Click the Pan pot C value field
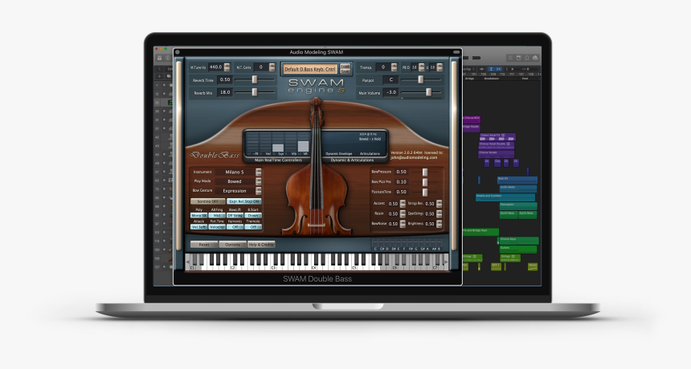The image size is (691, 369). coord(390,79)
